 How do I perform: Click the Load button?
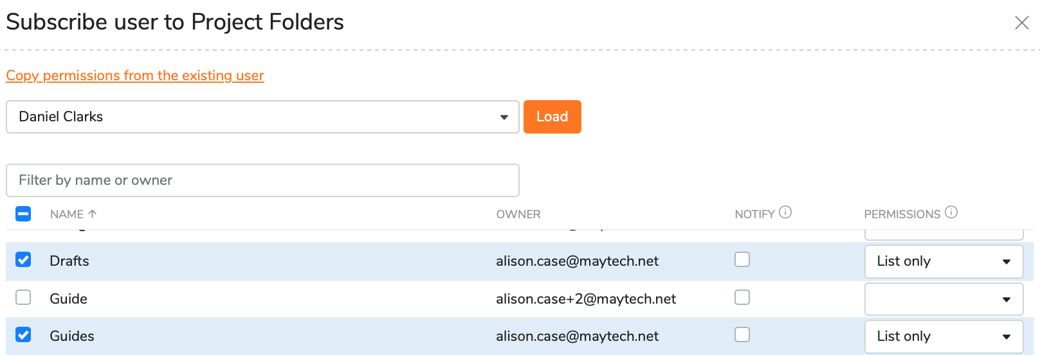[x=552, y=117]
